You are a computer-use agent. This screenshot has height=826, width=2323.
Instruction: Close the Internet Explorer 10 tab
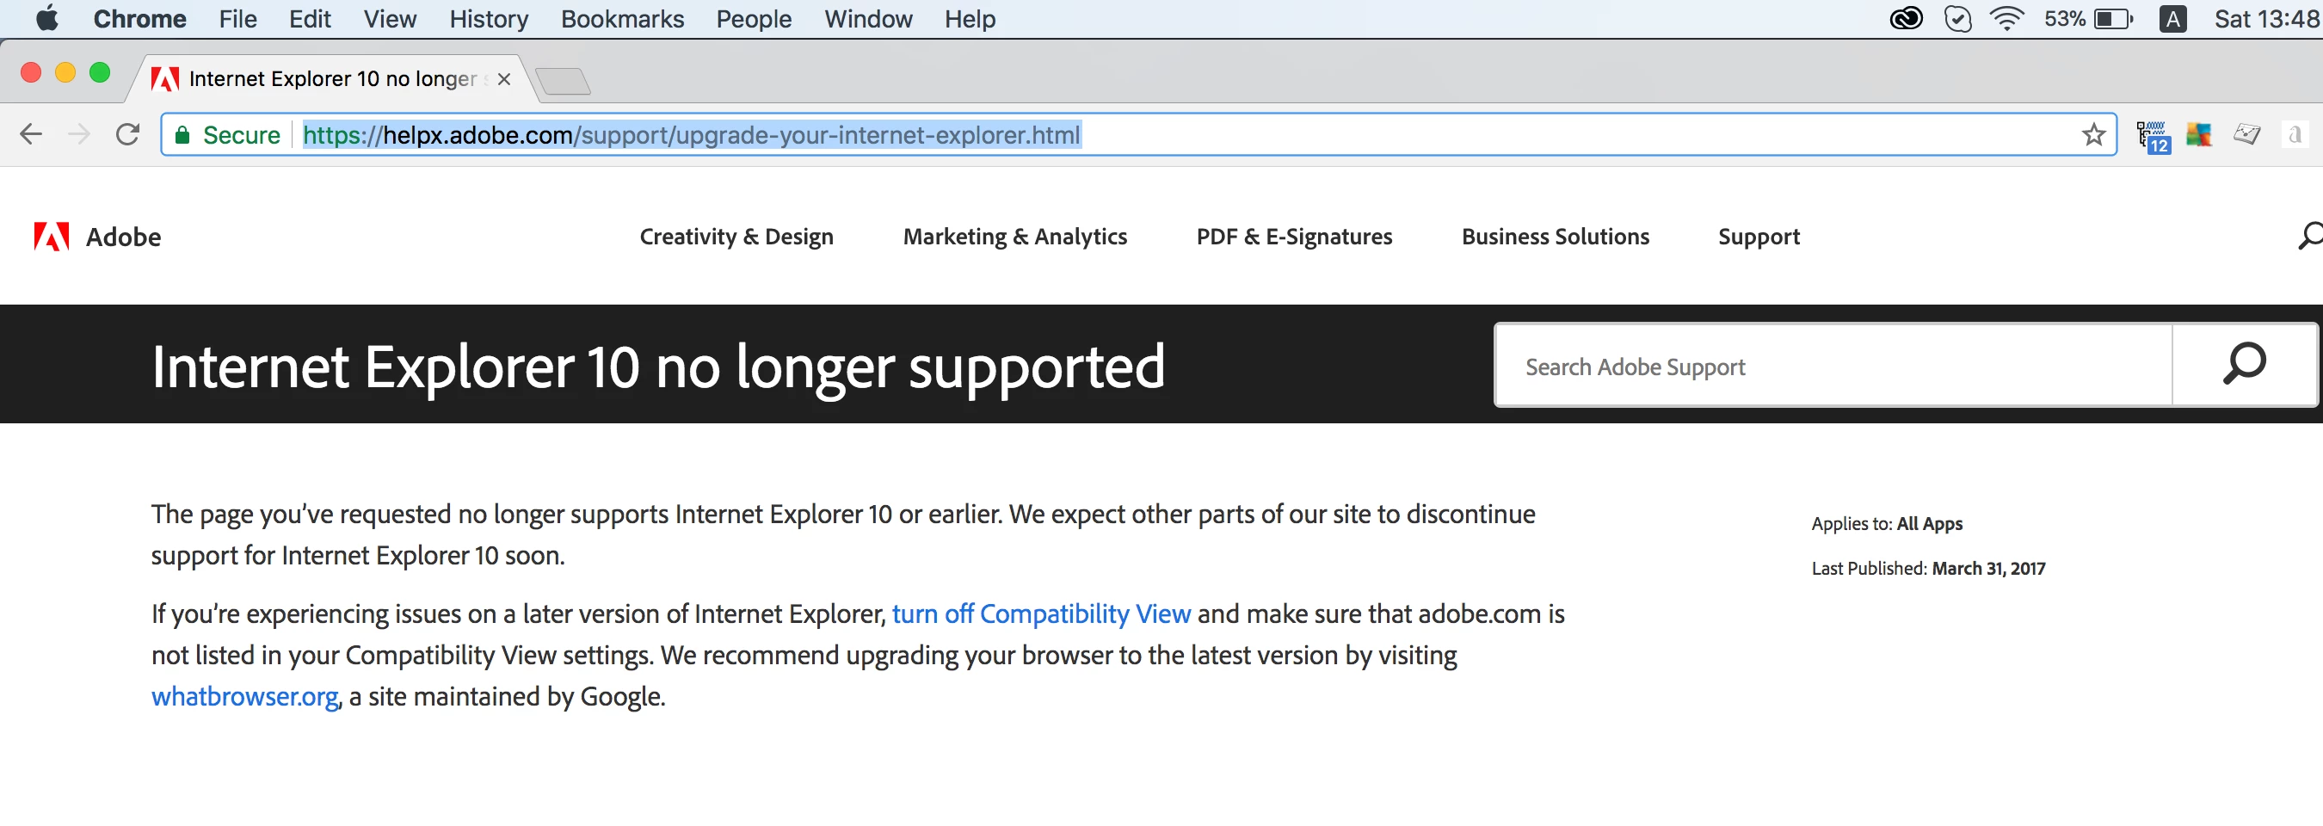[x=504, y=79]
